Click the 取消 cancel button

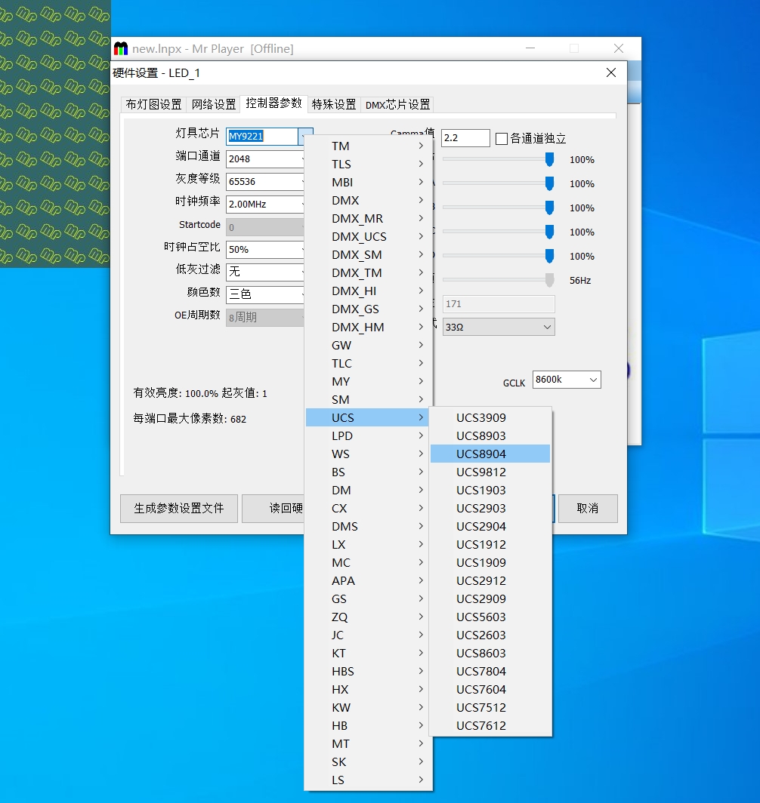[x=587, y=508]
